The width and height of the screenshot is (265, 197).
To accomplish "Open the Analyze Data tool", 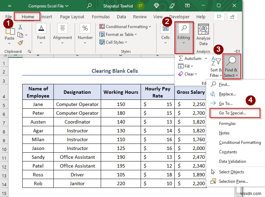I will point(203,35).
